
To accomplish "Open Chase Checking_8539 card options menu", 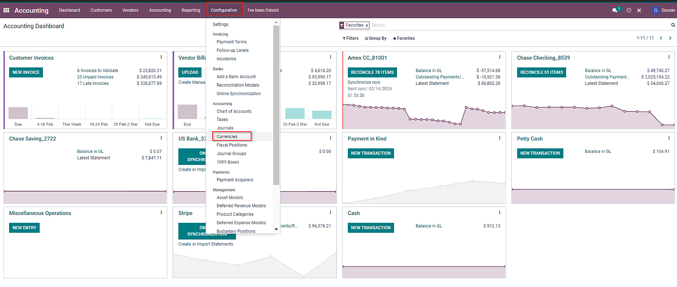I will [x=669, y=57].
